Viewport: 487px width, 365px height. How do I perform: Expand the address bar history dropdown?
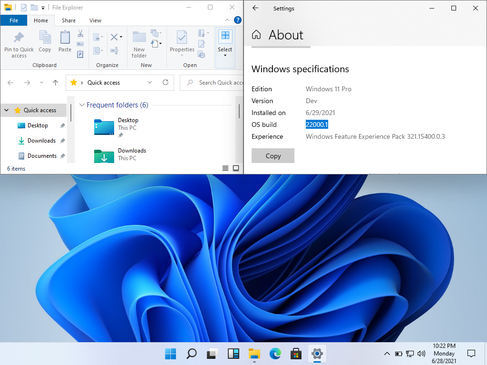point(150,83)
